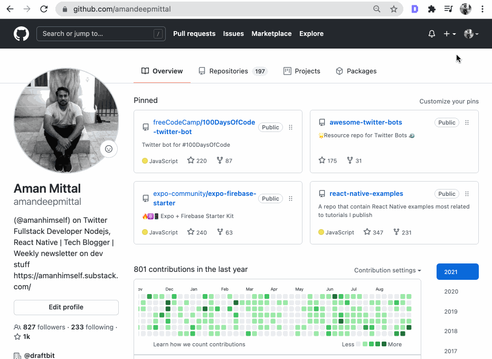Open the Projects tab

click(302, 71)
